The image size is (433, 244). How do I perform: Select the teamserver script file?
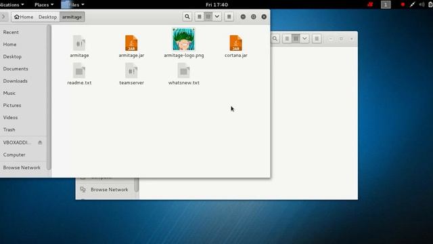point(131,74)
